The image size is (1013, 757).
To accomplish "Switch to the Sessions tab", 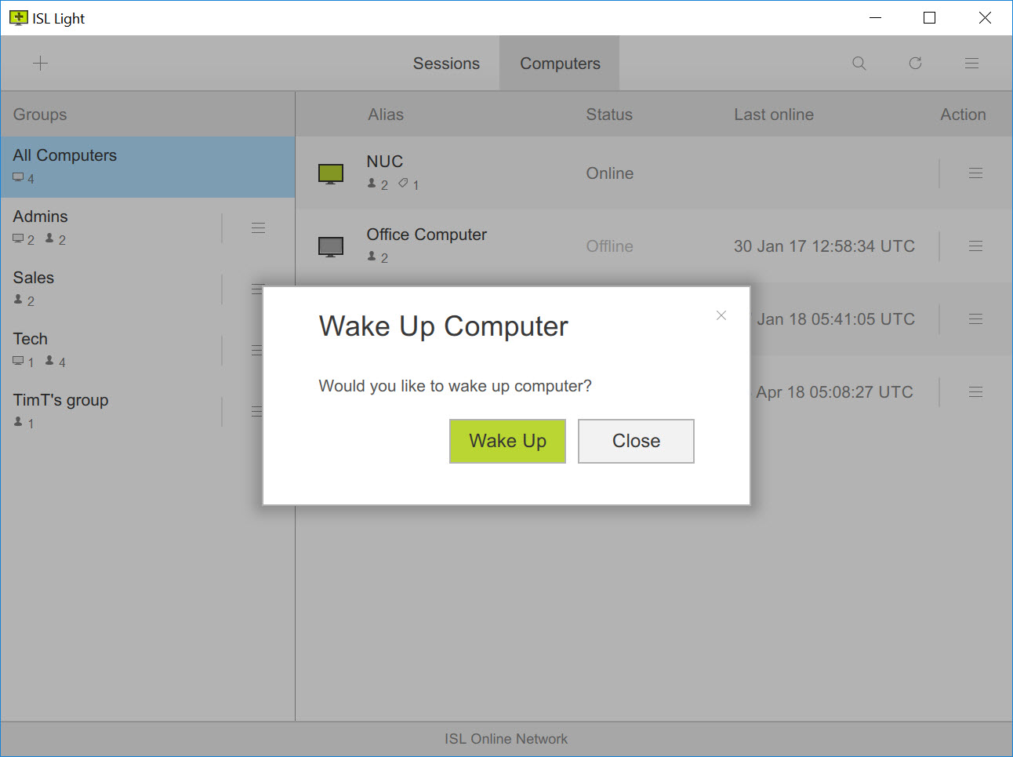I will [446, 63].
